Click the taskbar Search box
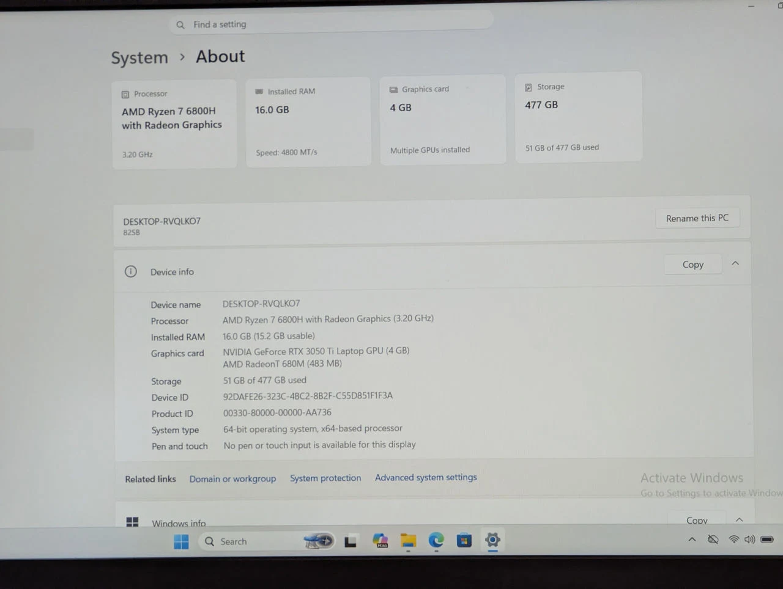783x589 pixels. [x=266, y=541]
